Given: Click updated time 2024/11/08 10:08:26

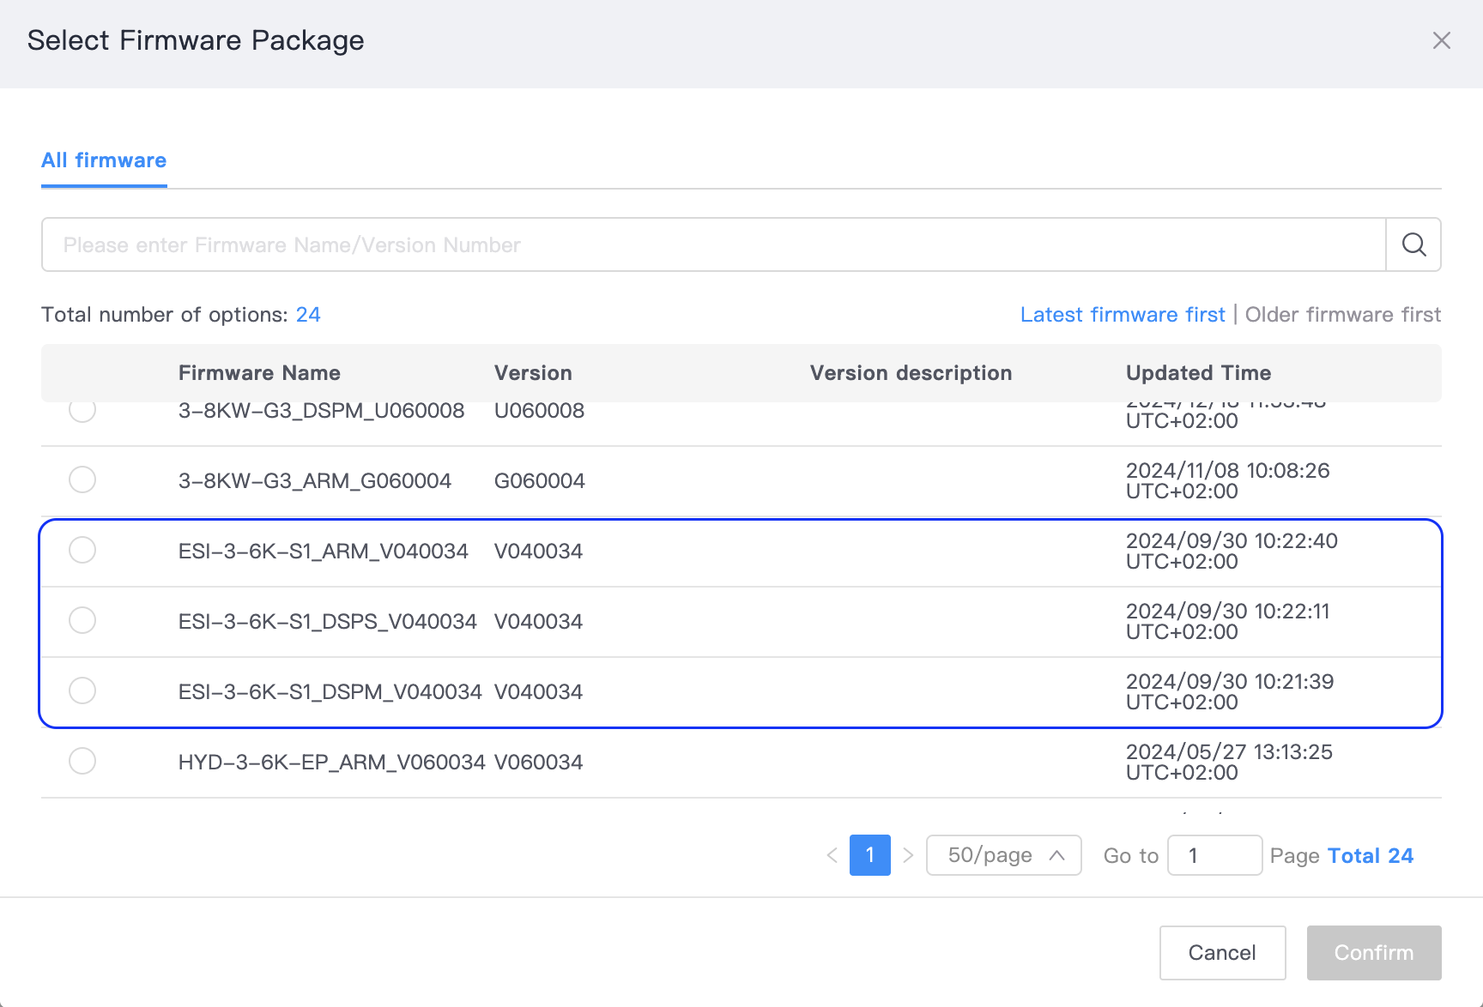Looking at the screenshot, I should pos(1228,470).
